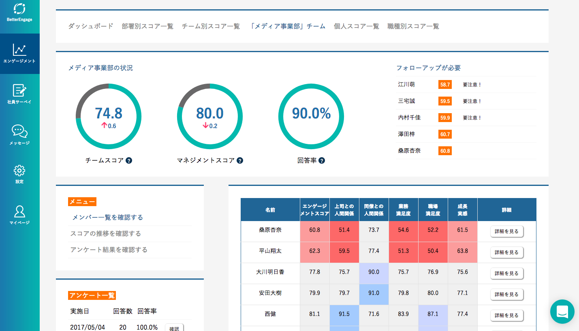Click 詳細を見る for 桑原杏奈
579x331 pixels.
(x=506, y=231)
